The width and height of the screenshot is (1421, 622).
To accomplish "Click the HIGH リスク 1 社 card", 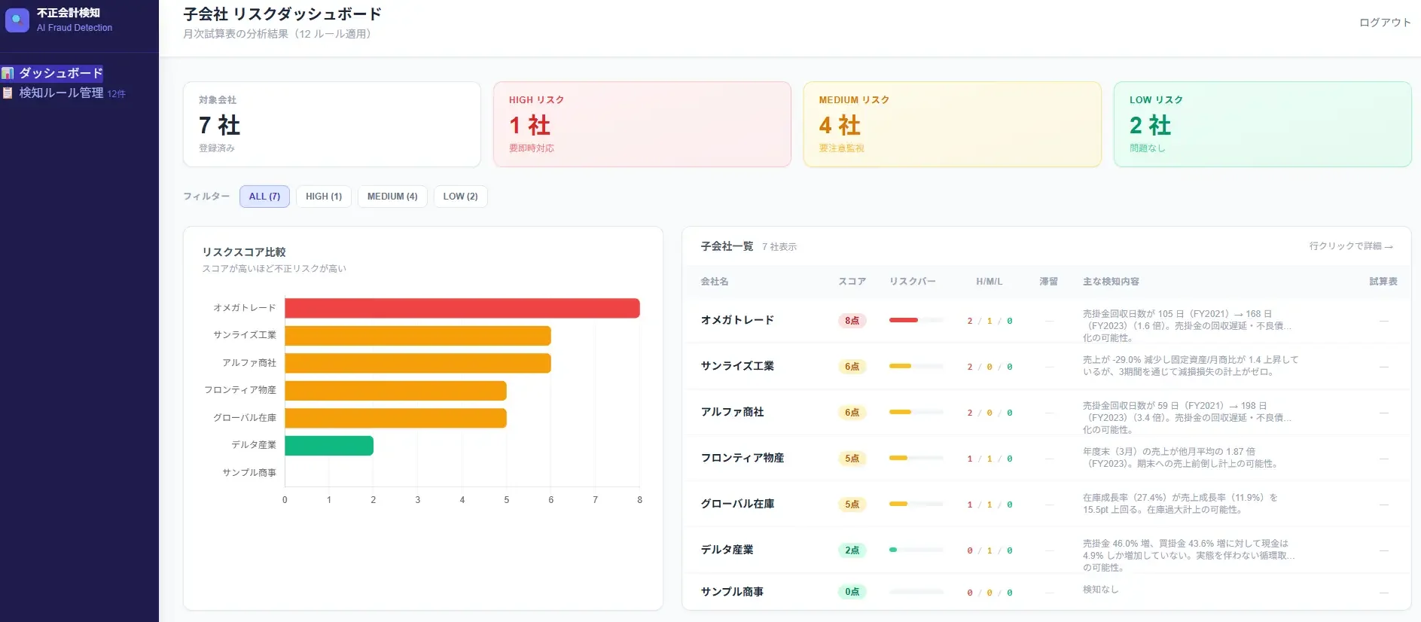I will (642, 124).
